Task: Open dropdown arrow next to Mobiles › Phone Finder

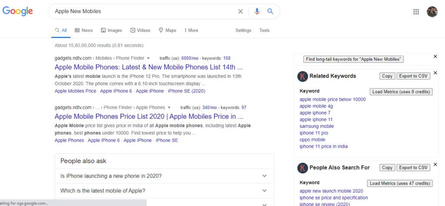Action: click(x=148, y=58)
